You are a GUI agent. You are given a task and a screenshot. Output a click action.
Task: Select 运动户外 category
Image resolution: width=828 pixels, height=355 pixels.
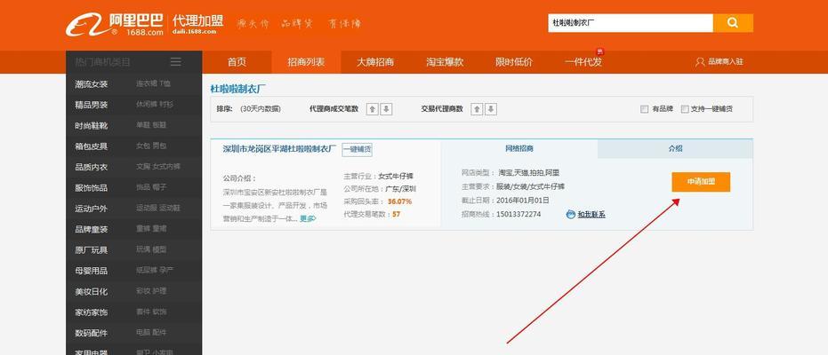coord(92,209)
